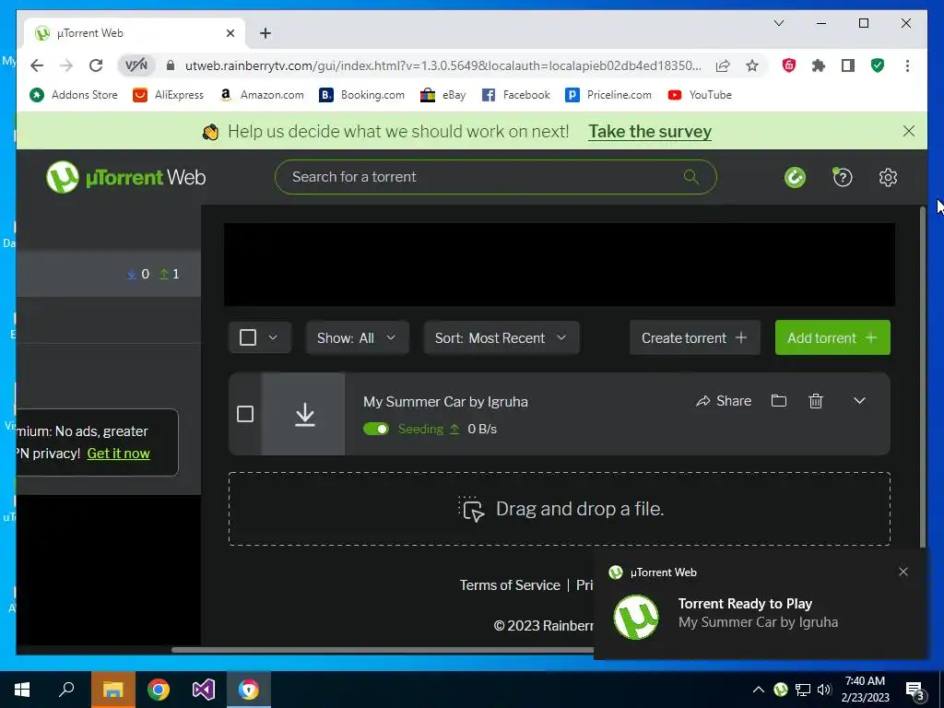Viewport: 944px width, 708px height.
Task: Open the Booking.com bookmark
Action: tap(361, 95)
